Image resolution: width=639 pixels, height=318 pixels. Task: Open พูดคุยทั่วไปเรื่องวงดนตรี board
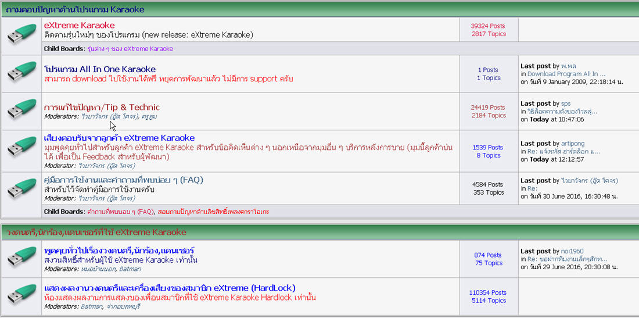(119, 250)
